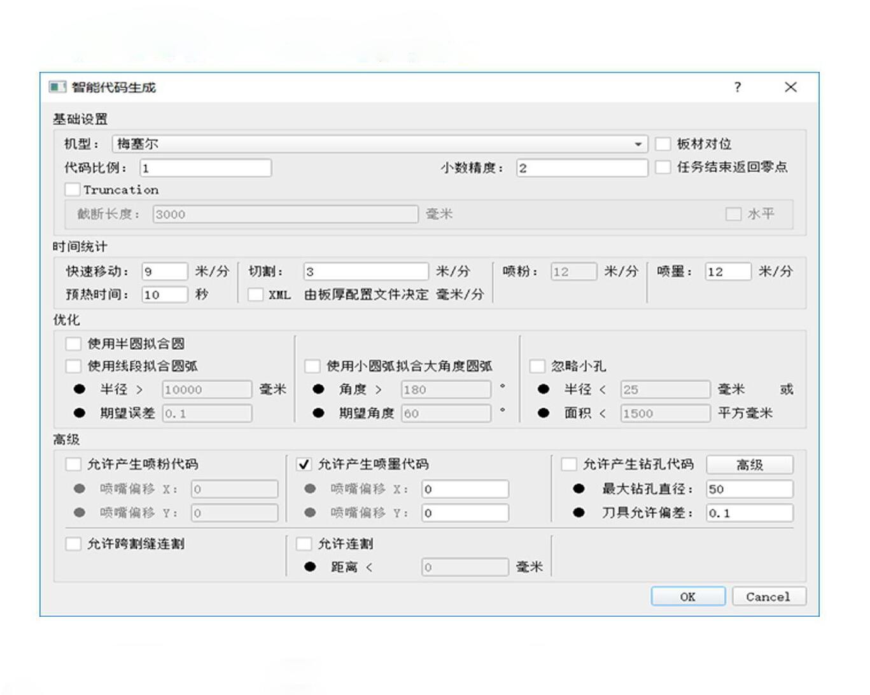The image size is (870, 695).
Task: Click the Cancel button
Action: 769,596
